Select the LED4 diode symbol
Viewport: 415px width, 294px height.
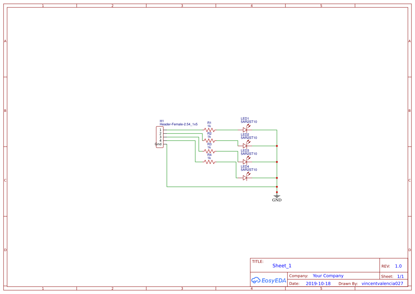[245, 177]
